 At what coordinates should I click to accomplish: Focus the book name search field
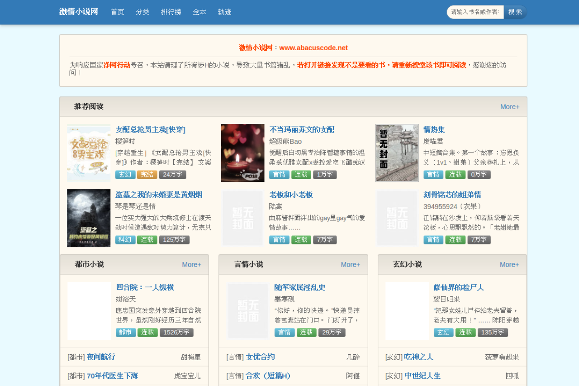475,12
